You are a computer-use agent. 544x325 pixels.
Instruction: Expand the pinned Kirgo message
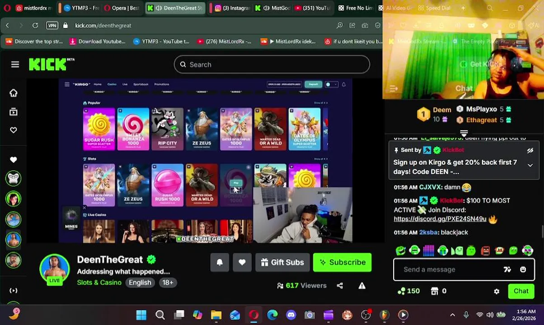[530, 166]
